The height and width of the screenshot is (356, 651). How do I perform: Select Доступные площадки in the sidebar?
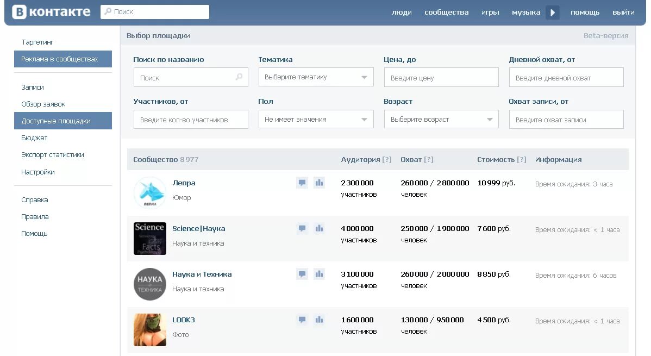[63, 121]
